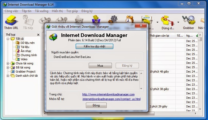
Task: Open the Hiển thị menu
Action: [57, 11]
